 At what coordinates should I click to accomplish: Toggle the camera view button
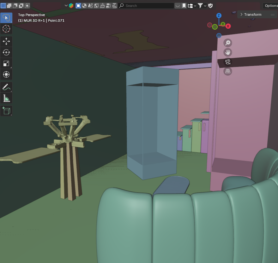(x=228, y=62)
